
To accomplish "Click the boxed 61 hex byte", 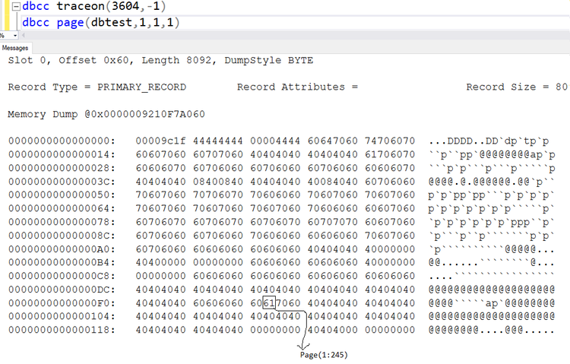I will [x=269, y=303].
